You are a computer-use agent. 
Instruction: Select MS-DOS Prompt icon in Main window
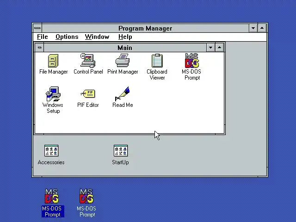click(192, 61)
